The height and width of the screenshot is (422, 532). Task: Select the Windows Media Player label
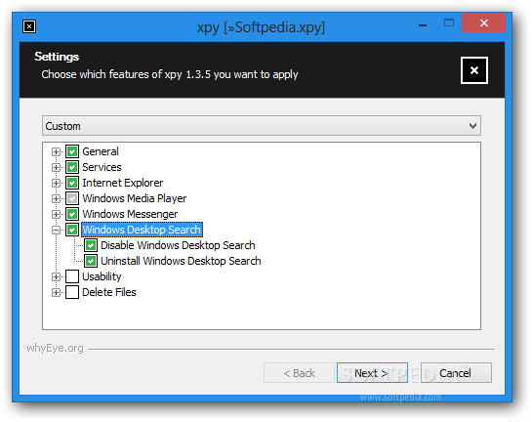(x=135, y=198)
